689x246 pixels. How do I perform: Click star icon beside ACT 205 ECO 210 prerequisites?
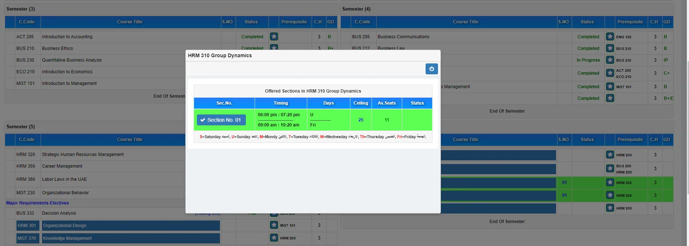click(x=610, y=73)
